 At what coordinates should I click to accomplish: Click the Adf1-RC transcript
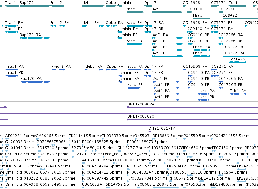(167, 56)
